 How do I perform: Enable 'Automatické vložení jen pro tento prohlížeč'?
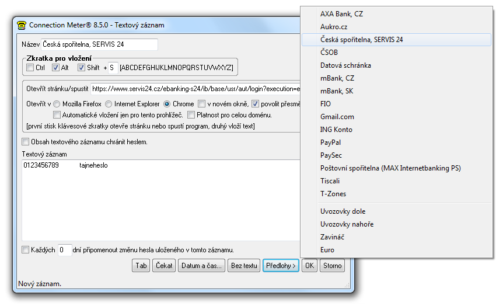point(57,114)
